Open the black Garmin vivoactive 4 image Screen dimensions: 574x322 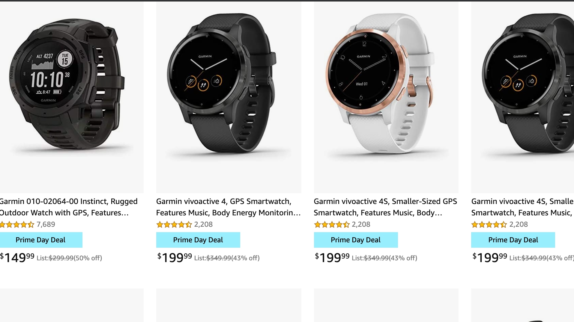click(x=229, y=97)
